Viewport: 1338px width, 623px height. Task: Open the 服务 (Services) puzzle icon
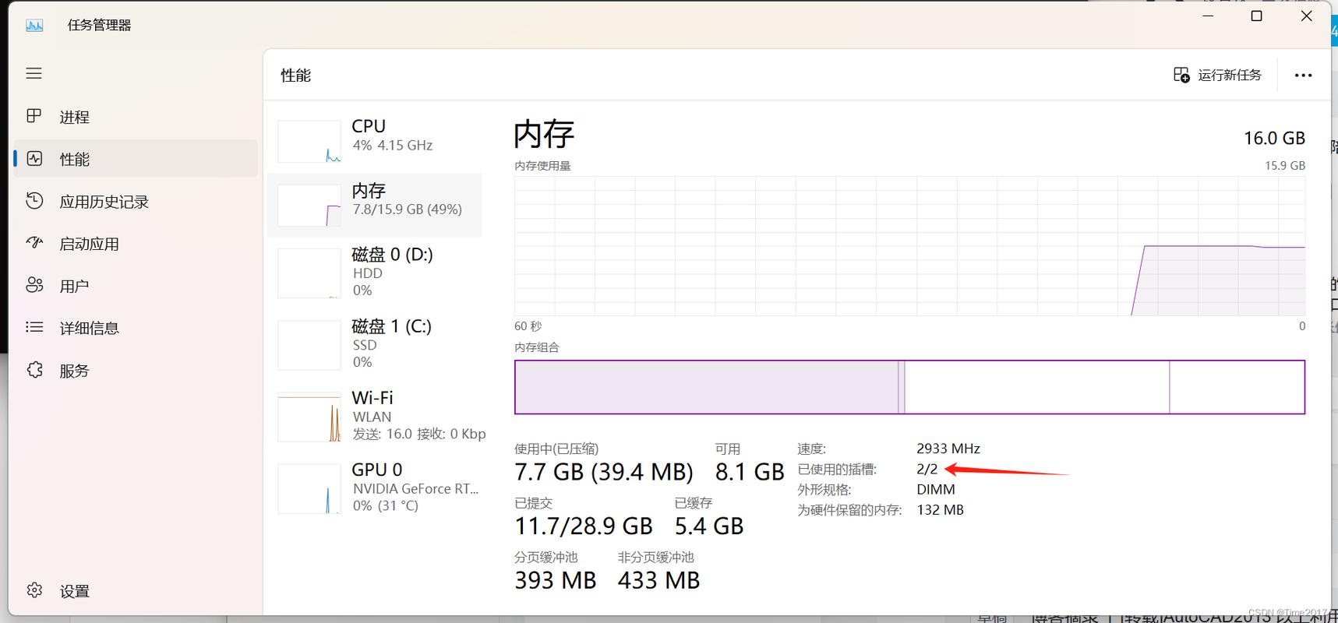(x=34, y=370)
